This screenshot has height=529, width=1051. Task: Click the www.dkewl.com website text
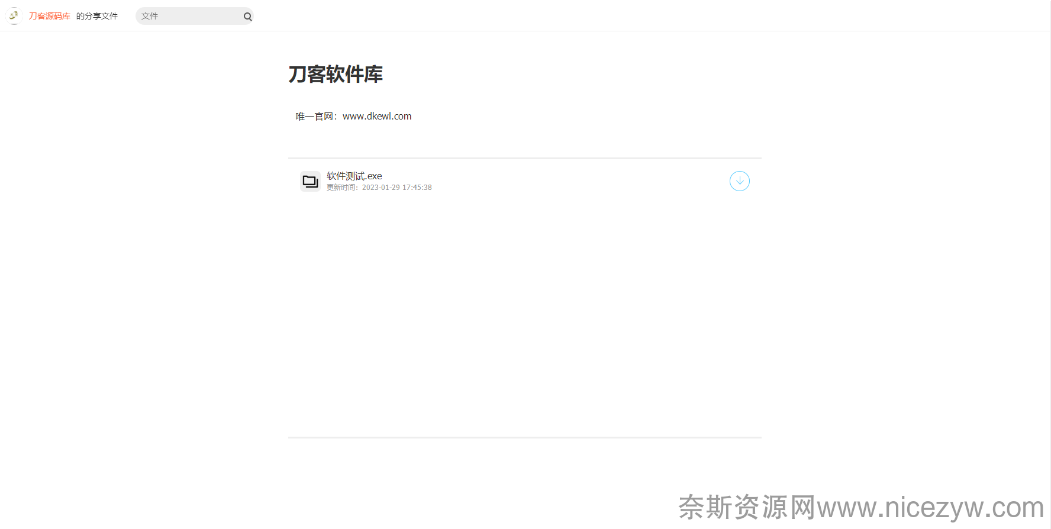pos(377,116)
